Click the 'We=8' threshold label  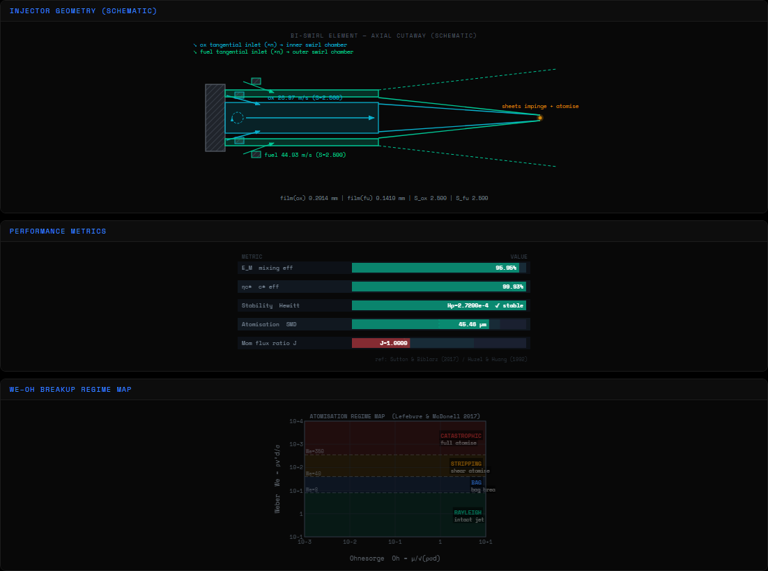pos(312,489)
